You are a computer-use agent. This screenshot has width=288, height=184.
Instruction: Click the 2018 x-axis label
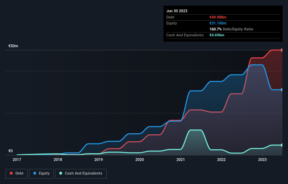click(58, 160)
